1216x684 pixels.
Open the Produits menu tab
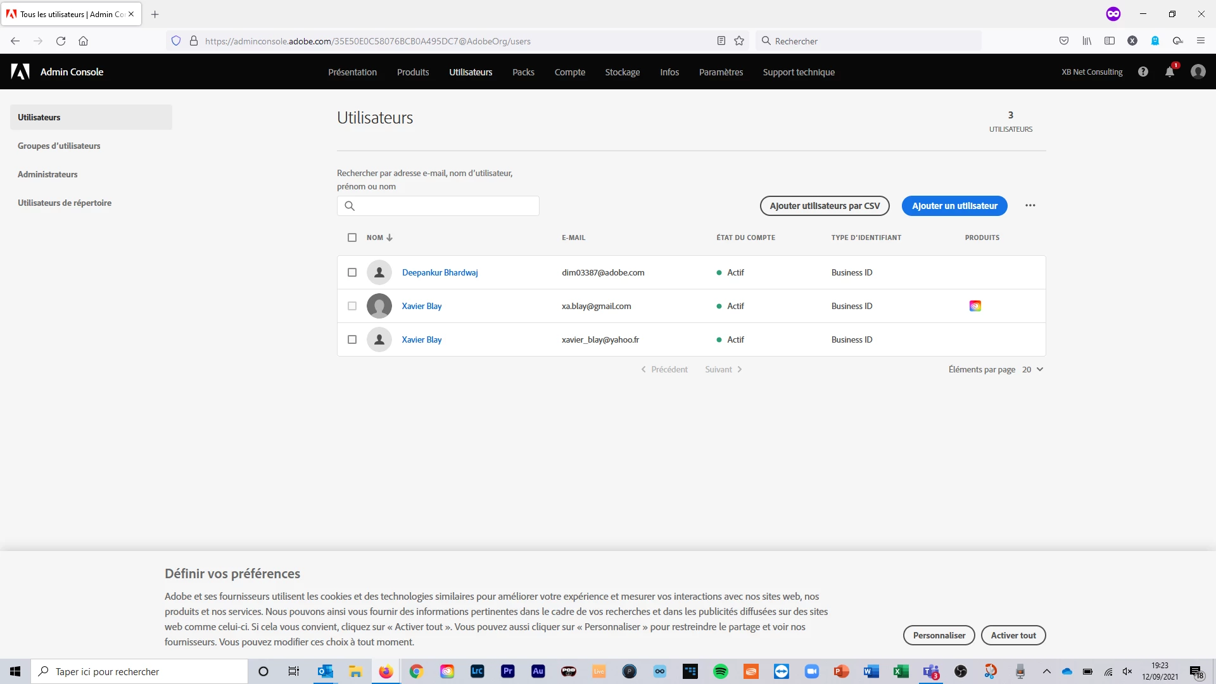(x=412, y=72)
